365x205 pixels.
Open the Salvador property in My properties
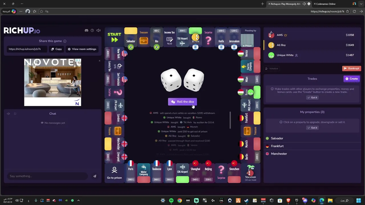(x=312, y=138)
